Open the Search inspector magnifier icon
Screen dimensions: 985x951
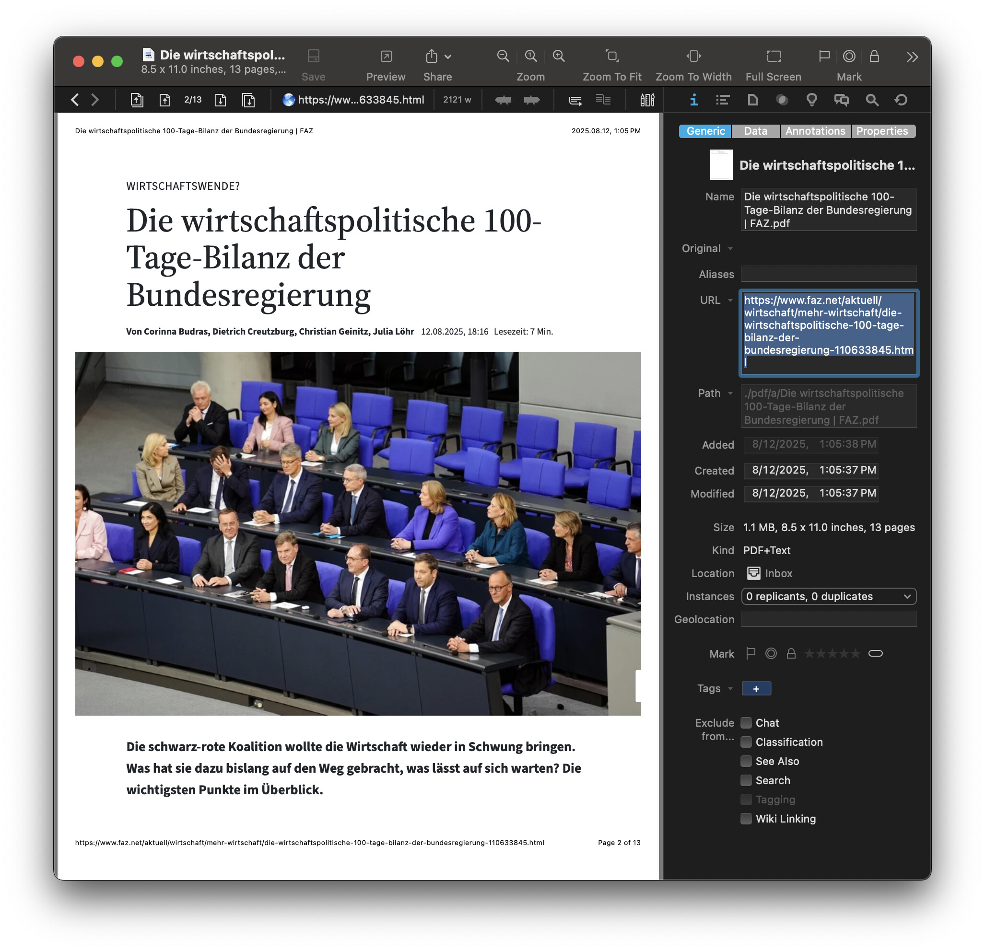872,100
